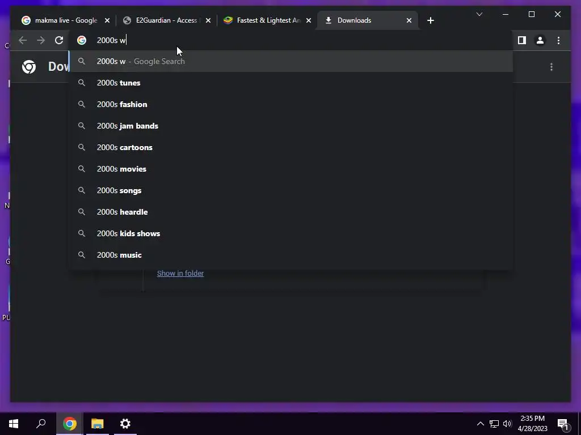Image resolution: width=581 pixels, height=435 pixels.
Task: Show hidden system tray icons
Action: pyautogui.click(x=480, y=424)
